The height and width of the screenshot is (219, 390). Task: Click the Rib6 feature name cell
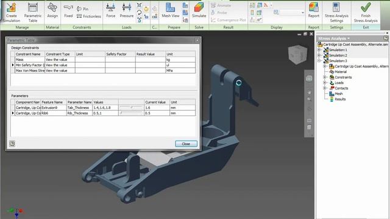coord(54,113)
